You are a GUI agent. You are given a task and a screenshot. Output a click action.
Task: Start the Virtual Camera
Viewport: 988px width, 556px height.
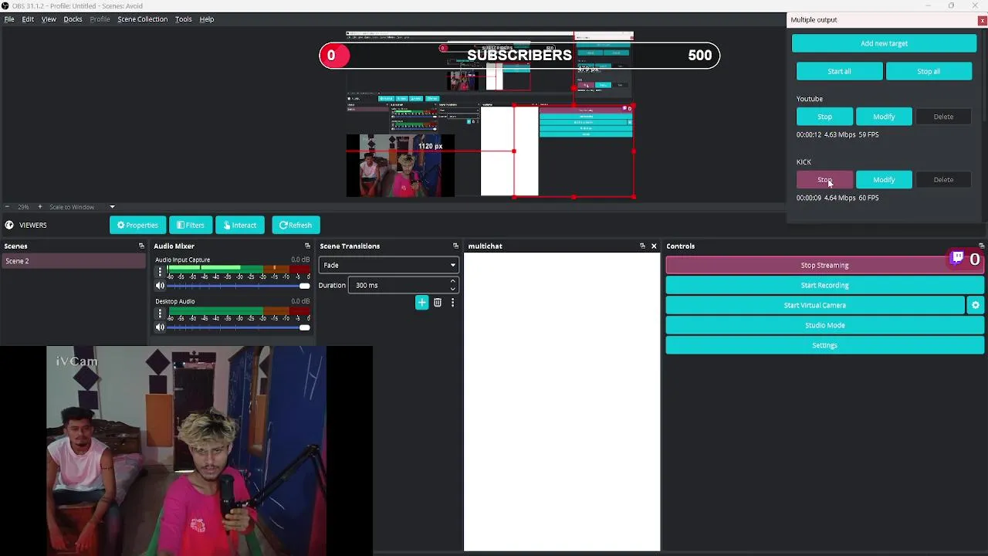coord(815,305)
